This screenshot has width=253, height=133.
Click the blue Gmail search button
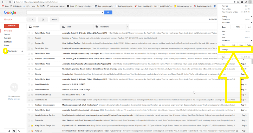108,12
